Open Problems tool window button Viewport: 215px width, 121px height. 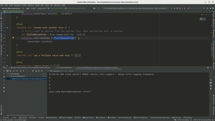[101, 118]
